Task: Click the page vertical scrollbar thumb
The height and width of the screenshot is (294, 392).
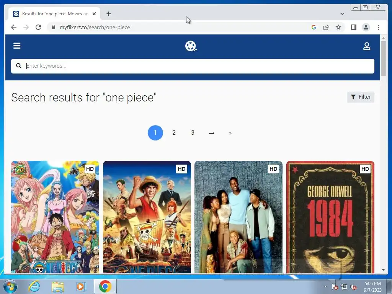Action: tap(383, 59)
